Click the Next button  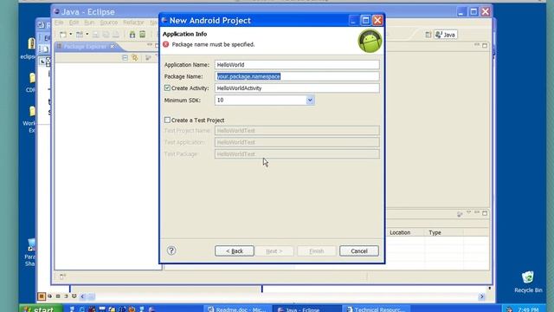point(274,250)
